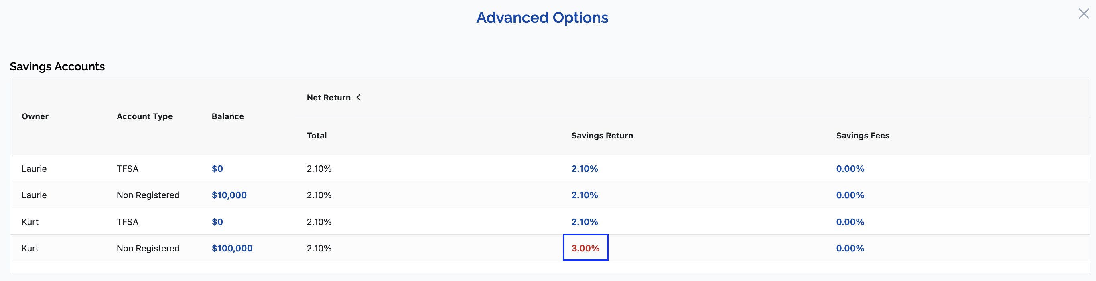
Task: Edit Kurt's TFSA savings fees 0.00%
Action: (x=850, y=222)
